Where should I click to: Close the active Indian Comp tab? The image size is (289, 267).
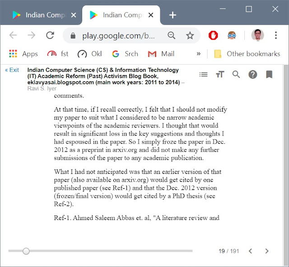click(151, 15)
